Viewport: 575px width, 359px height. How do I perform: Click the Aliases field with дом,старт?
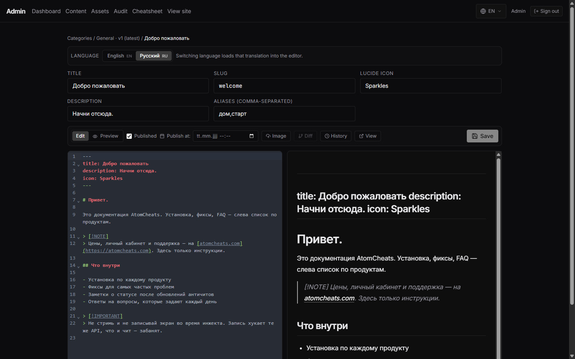(x=284, y=114)
